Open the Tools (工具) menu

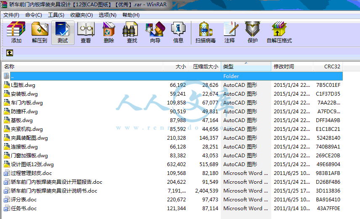point(56,15)
